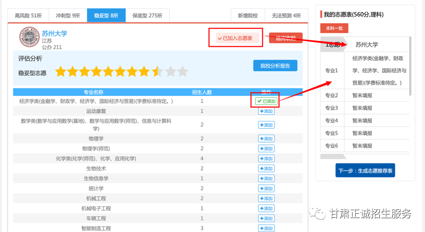
Task: Add 车辆工程 major to wish list
Action: [266, 219]
